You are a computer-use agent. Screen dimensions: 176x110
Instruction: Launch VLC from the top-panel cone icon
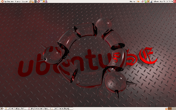(x=33, y=1)
